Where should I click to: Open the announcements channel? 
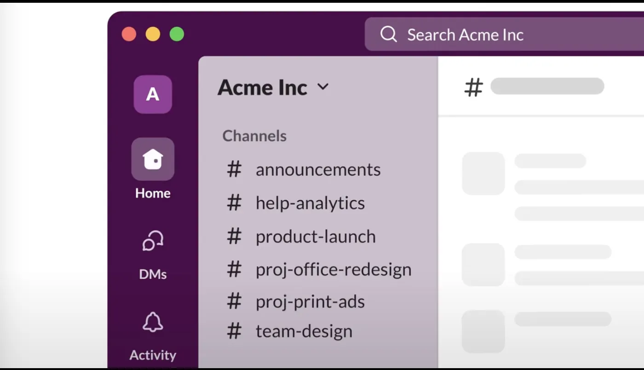point(318,170)
